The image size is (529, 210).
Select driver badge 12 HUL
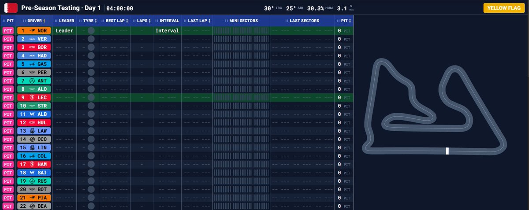(x=34, y=122)
